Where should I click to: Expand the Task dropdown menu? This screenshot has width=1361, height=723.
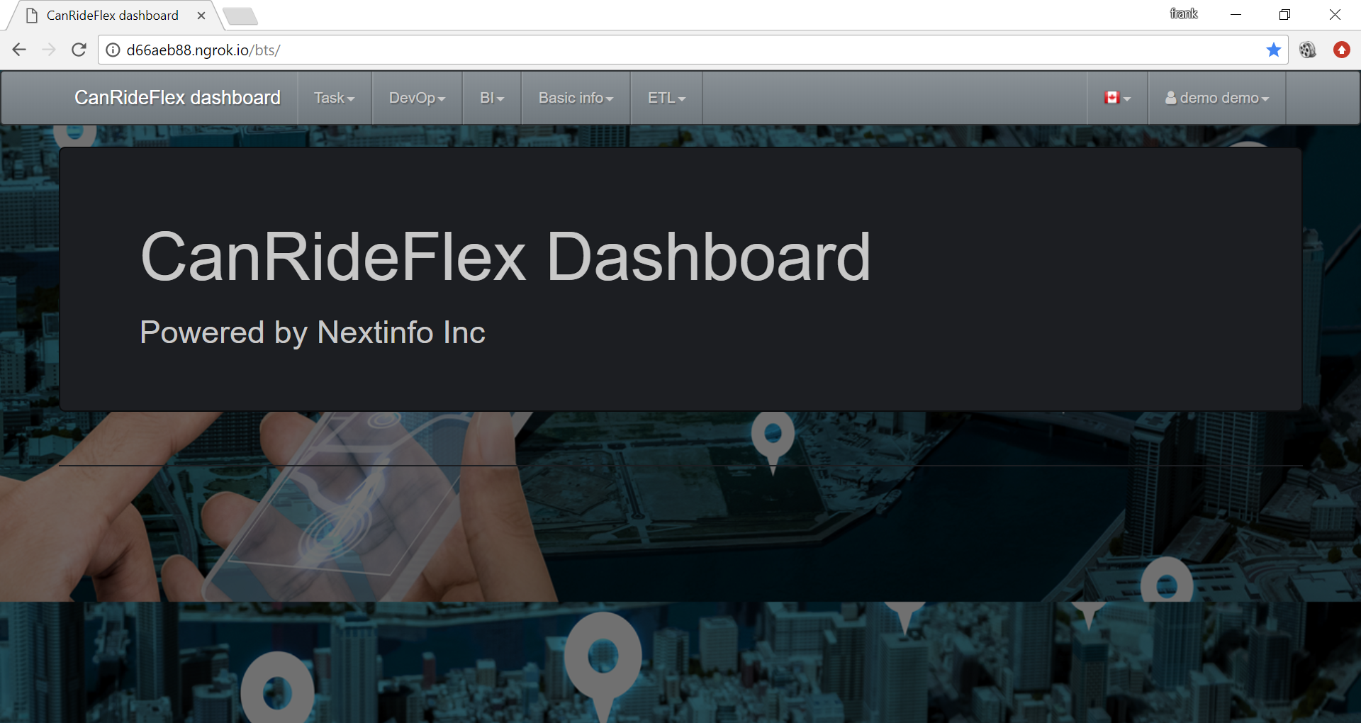334,98
